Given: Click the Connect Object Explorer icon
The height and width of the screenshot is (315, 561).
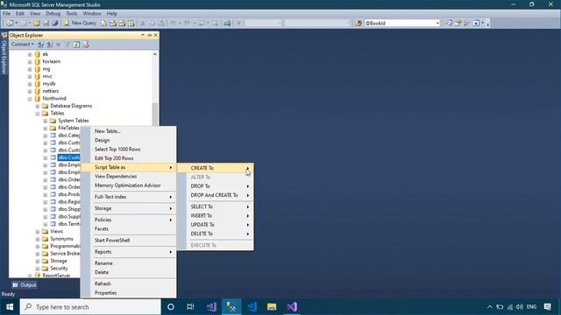Looking at the screenshot, I should [x=41, y=45].
